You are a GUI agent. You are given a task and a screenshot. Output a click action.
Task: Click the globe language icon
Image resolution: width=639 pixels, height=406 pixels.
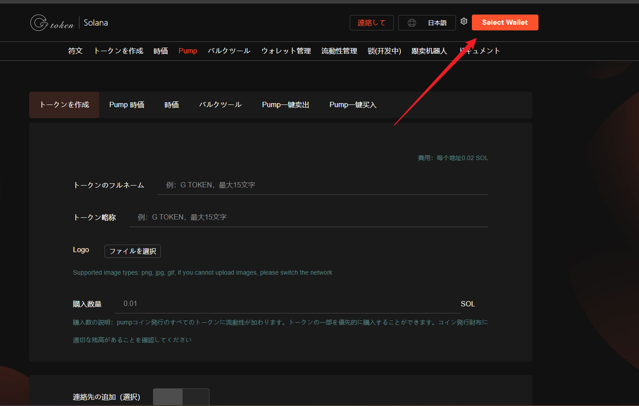(411, 23)
